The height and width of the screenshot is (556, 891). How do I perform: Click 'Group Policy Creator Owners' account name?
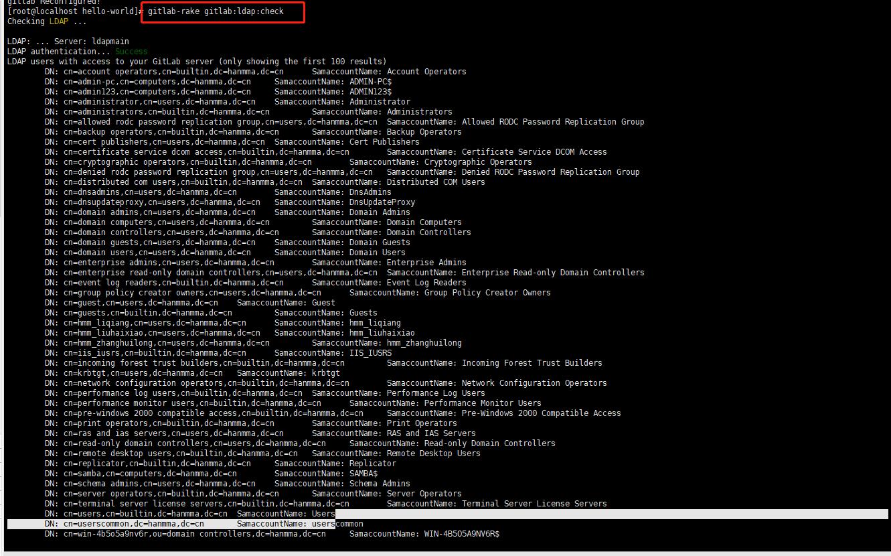pos(487,293)
